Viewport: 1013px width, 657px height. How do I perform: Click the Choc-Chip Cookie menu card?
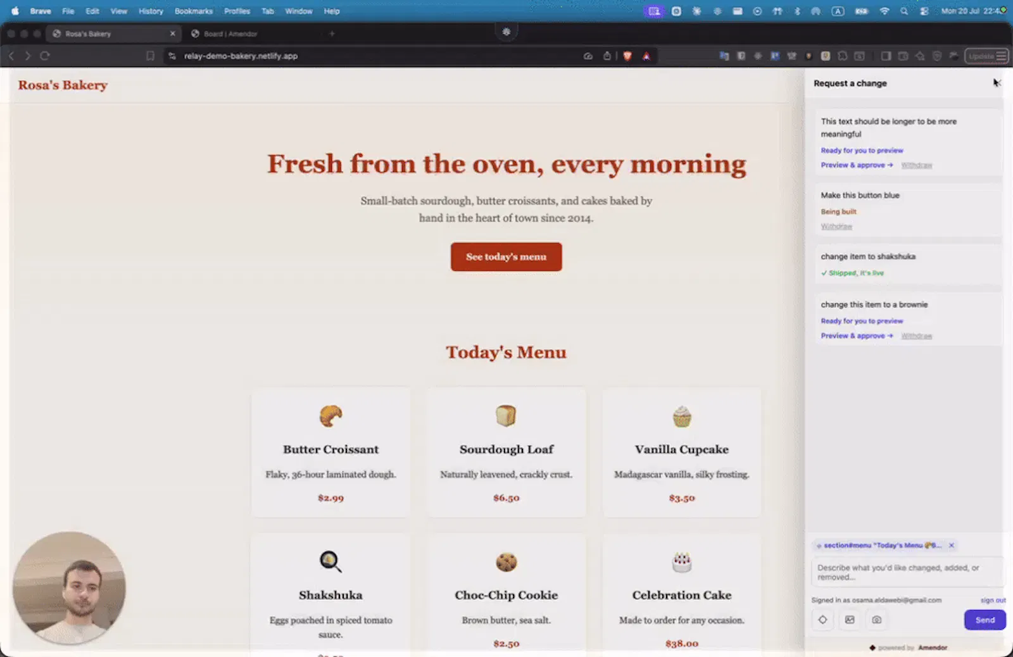(x=506, y=594)
